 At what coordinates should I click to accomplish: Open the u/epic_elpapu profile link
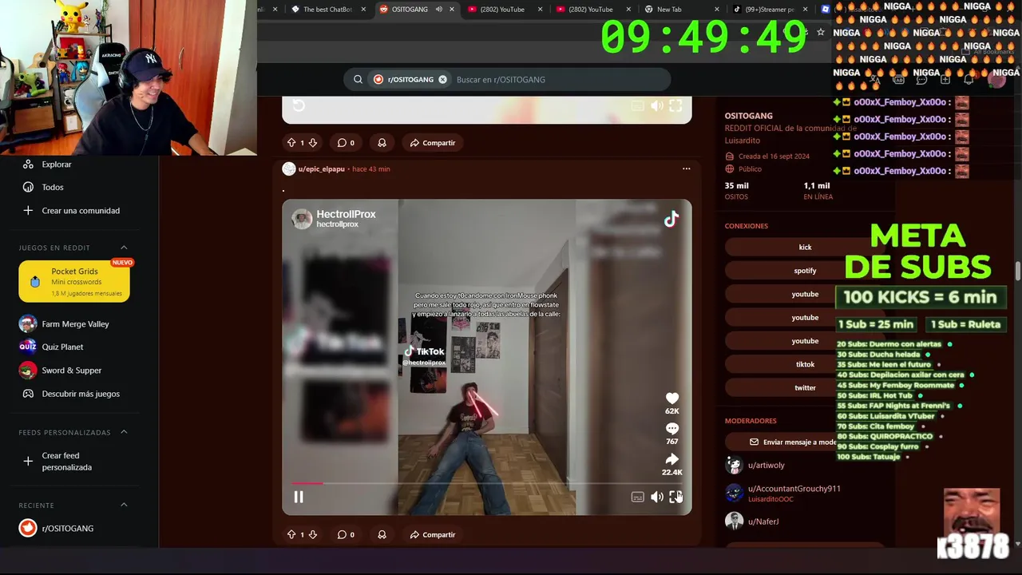[322, 169]
